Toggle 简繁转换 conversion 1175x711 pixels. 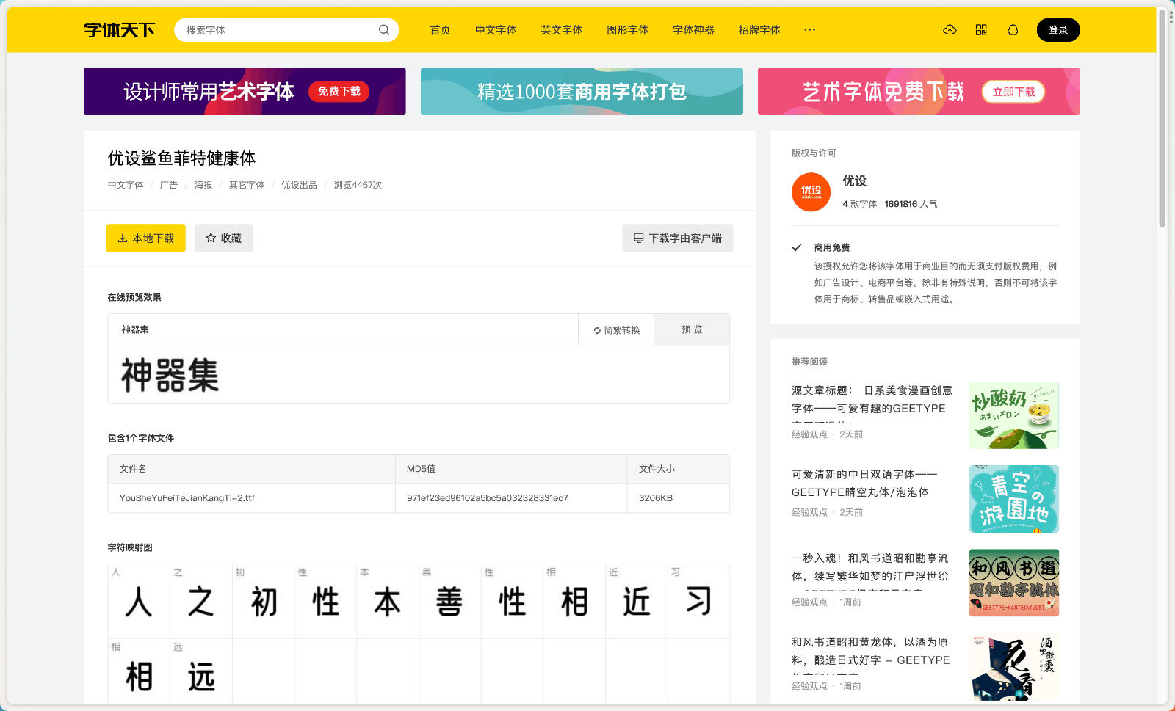pyautogui.click(x=615, y=329)
